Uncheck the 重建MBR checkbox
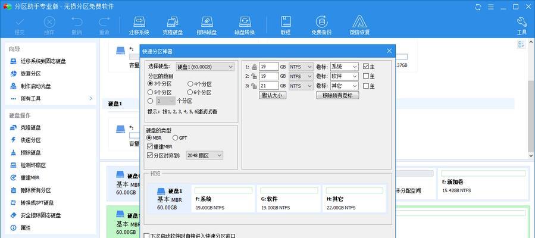Image resolution: width=535 pixels, height=238 pixels. (150, 146)
